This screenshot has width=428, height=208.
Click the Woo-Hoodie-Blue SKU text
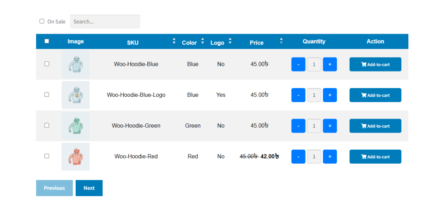(136, 64)
